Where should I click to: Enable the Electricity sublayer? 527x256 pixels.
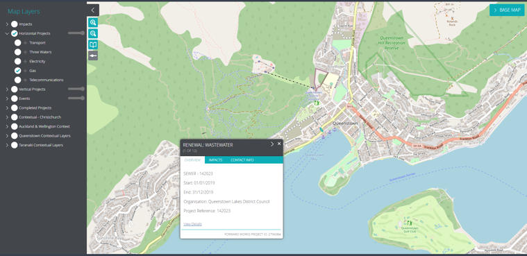pyautogui.click(x=18, y=62)
